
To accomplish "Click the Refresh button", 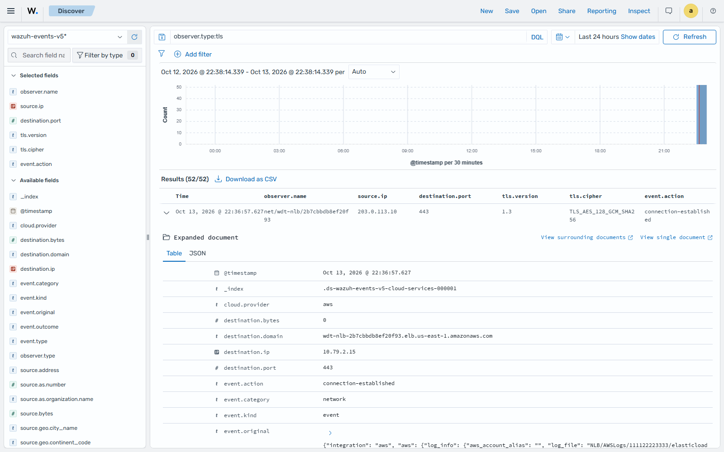I will [x=689, y=37].
